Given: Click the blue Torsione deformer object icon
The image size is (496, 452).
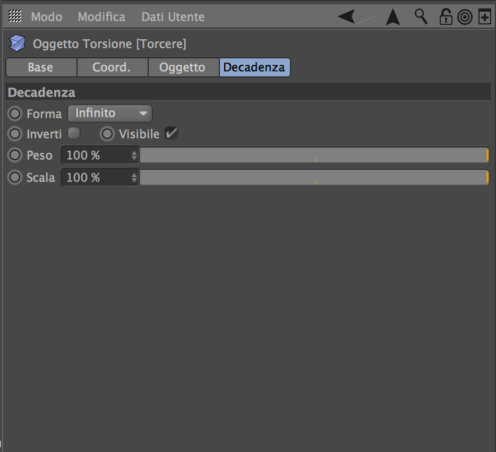Looking at the screenshot, I should (17, 44).
